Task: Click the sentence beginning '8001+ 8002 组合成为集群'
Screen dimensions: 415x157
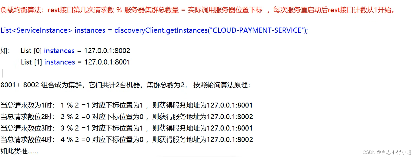Action: pos(125,85)
